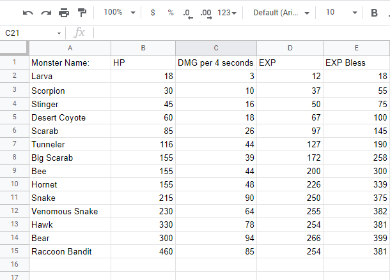
Task: Select row 8 header
Action: tap(15, 157)
